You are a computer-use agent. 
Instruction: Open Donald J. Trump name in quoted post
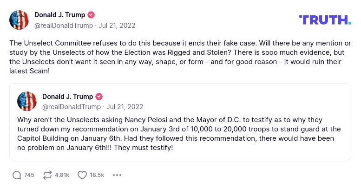tap(67, 97)
